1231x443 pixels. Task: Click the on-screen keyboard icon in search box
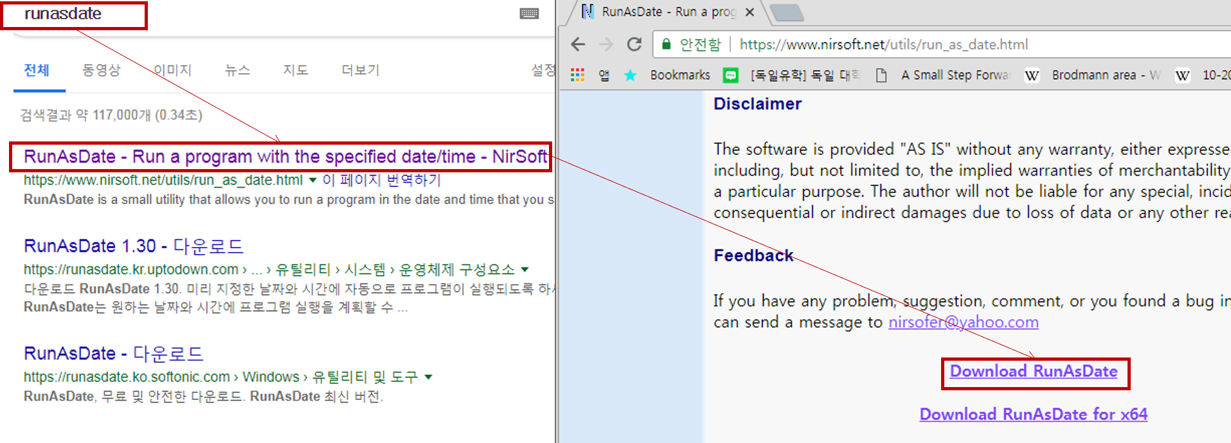click(529, 14)
